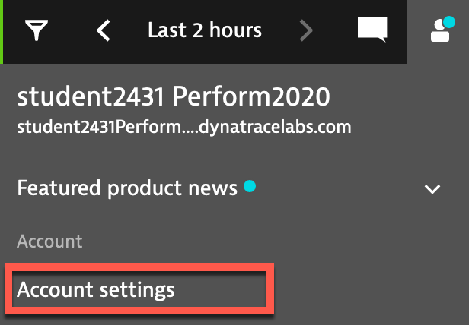Open the user profile menu icon

(440, 31)
